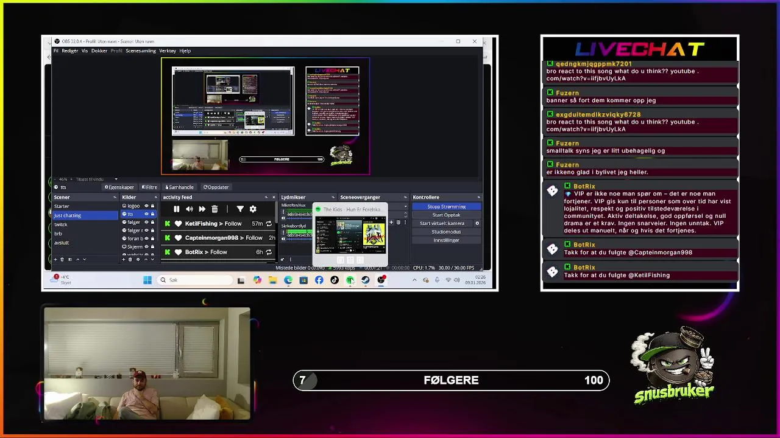Remove the scene transition with trash icon
780x438 pixels.
click(x=399, y=222)
